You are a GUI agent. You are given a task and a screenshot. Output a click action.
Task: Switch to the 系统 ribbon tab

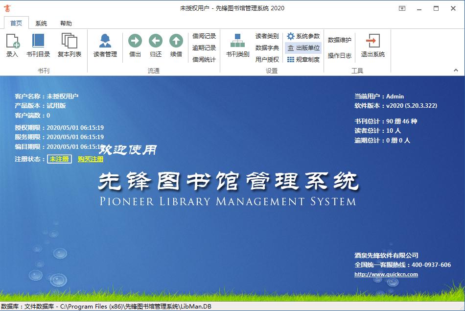(x=42, y=23)
